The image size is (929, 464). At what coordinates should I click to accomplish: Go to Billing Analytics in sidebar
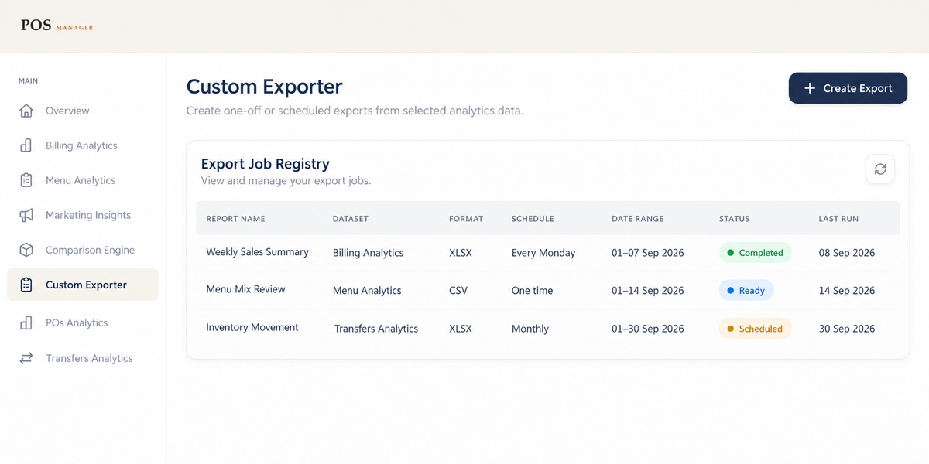click(x=83, y=145)
